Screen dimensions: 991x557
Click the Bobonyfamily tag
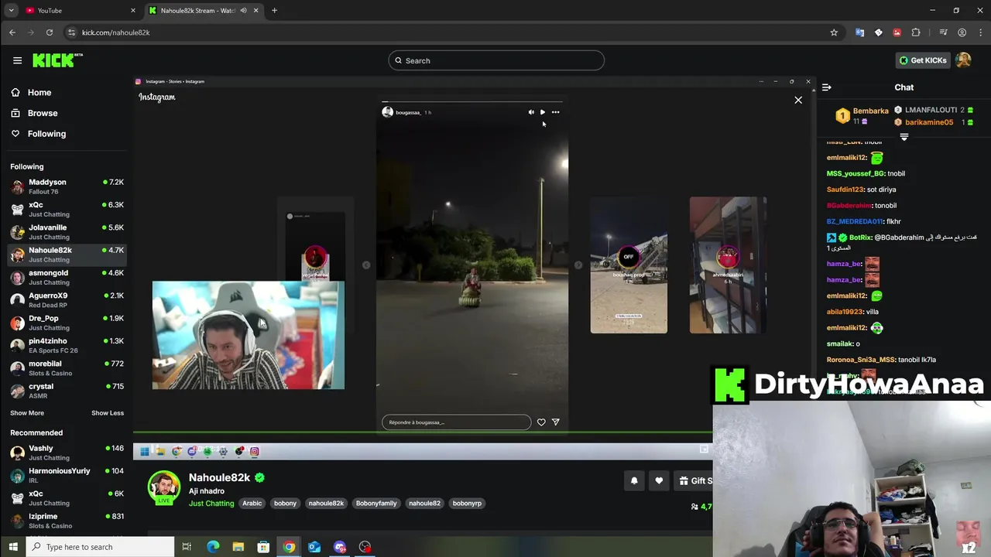point(376,504)
